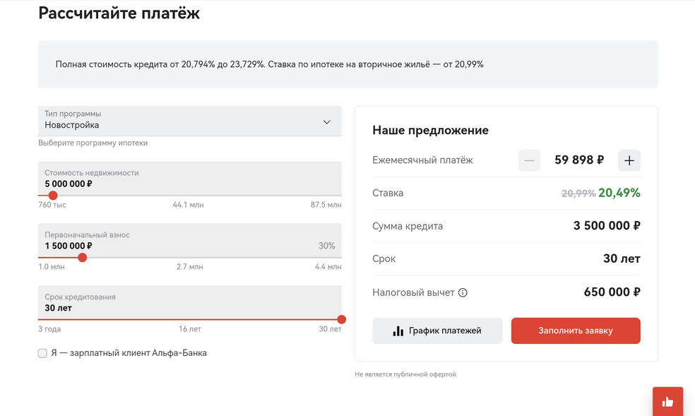Click the 16 лет midpoint on term slider
The image size is (695, 416).
190,329
